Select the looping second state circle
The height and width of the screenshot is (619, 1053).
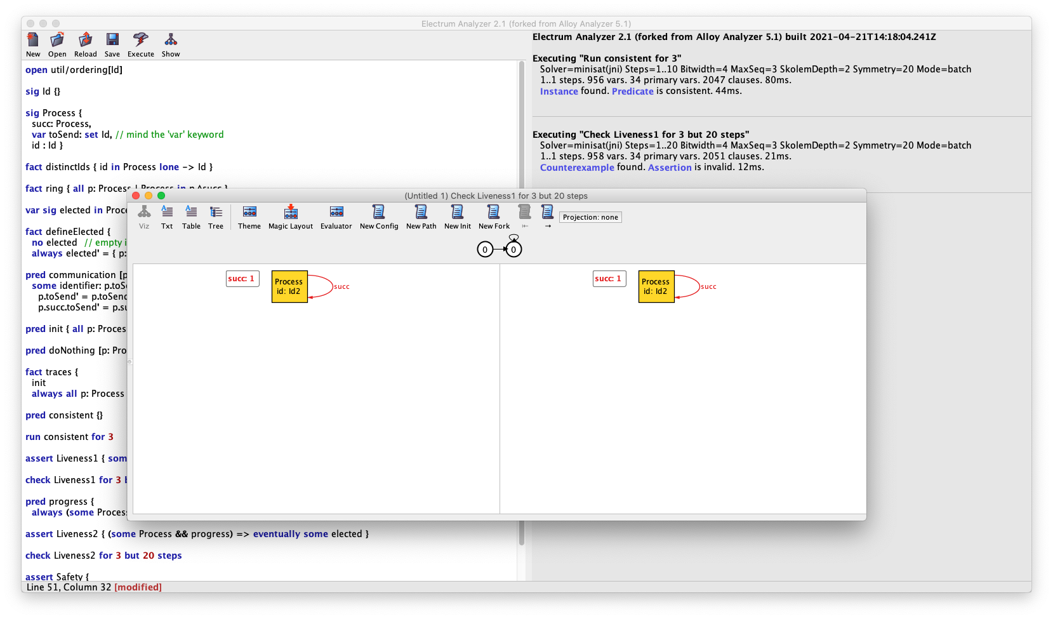click(x=513, y=250)
